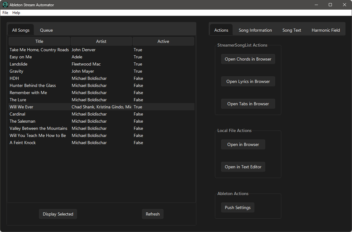Click the artist cell starting Chad Shank
The width and height of the screenshot is (352, 232).
coord(101,107)
